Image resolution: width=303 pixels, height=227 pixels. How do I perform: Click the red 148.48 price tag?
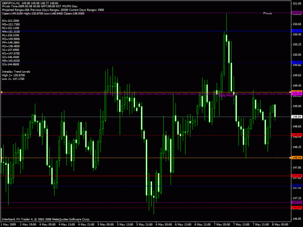[297, 135]
